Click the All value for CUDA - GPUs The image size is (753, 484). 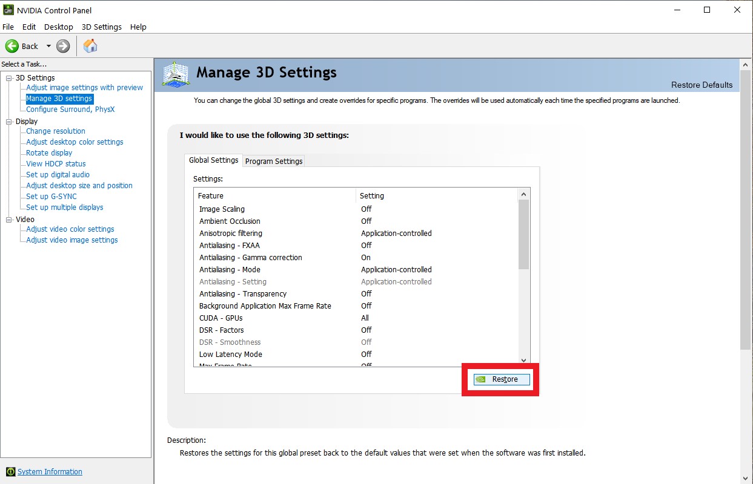[365, 318]
